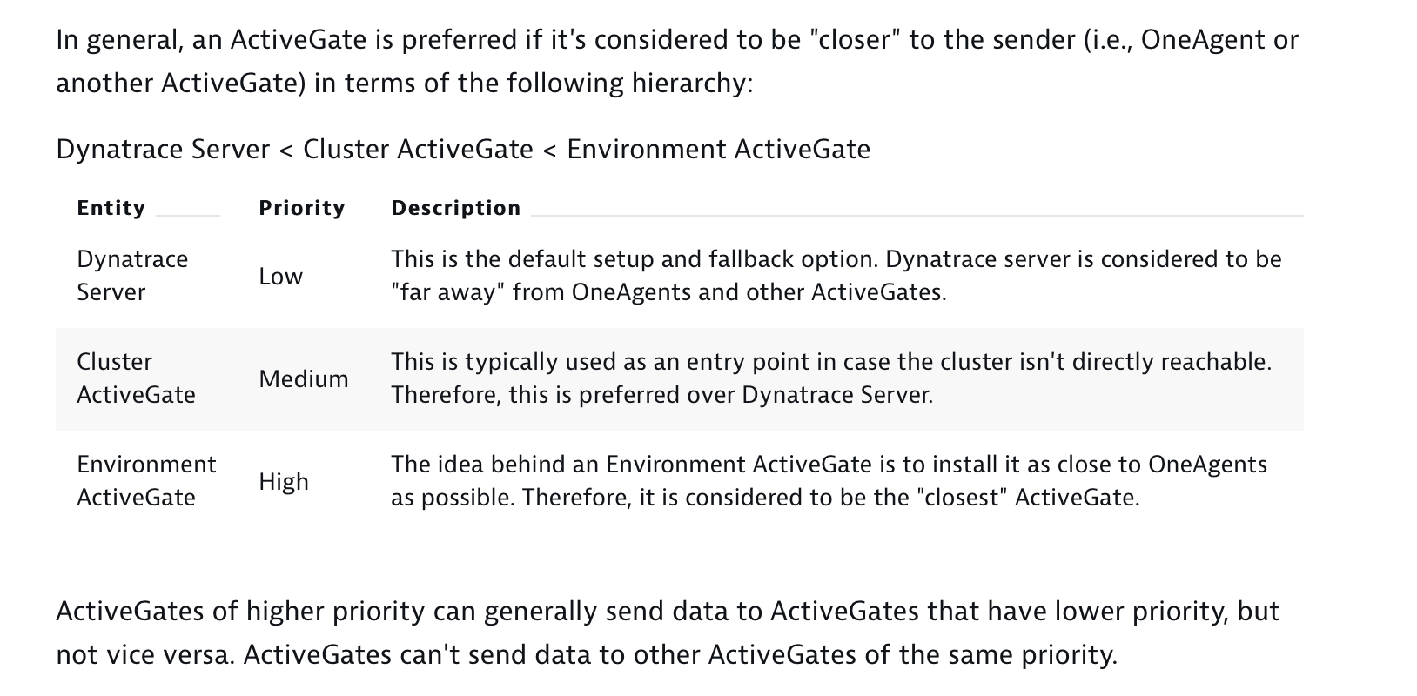Click the quoted phrase "far away"
The width and height of the screenshot is (1417, 696).
click(x=447, y=292)
